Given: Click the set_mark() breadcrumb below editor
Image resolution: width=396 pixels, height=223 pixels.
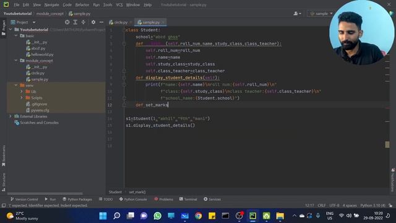Looking at the screenshot, I should pos(137,192).
